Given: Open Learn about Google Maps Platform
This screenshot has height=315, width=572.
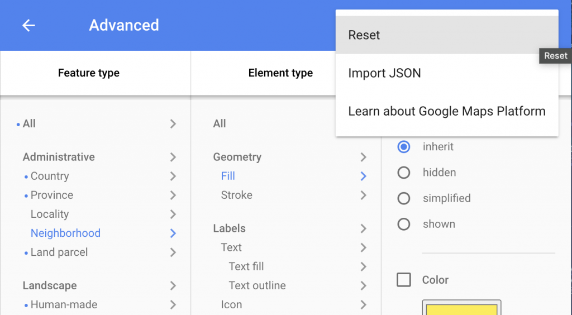Looking at the screenshot, I should tap(446, 111).
